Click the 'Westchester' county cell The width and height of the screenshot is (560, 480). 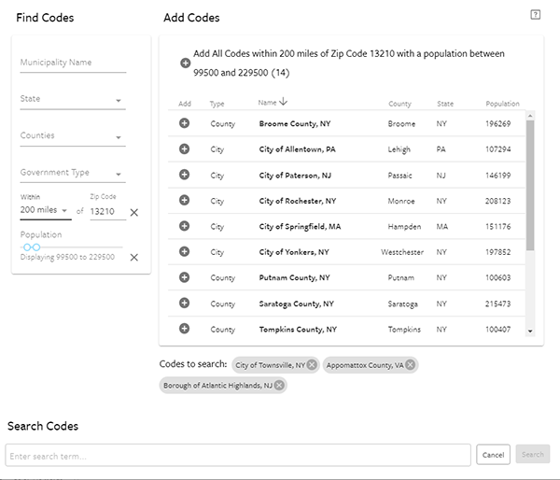(x=402, y=252)
